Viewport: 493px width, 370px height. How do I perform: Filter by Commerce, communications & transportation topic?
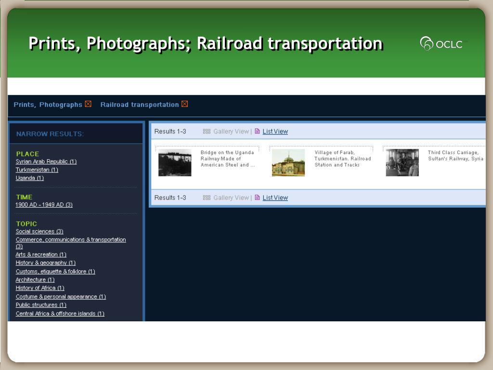click(x=71, y=243)
